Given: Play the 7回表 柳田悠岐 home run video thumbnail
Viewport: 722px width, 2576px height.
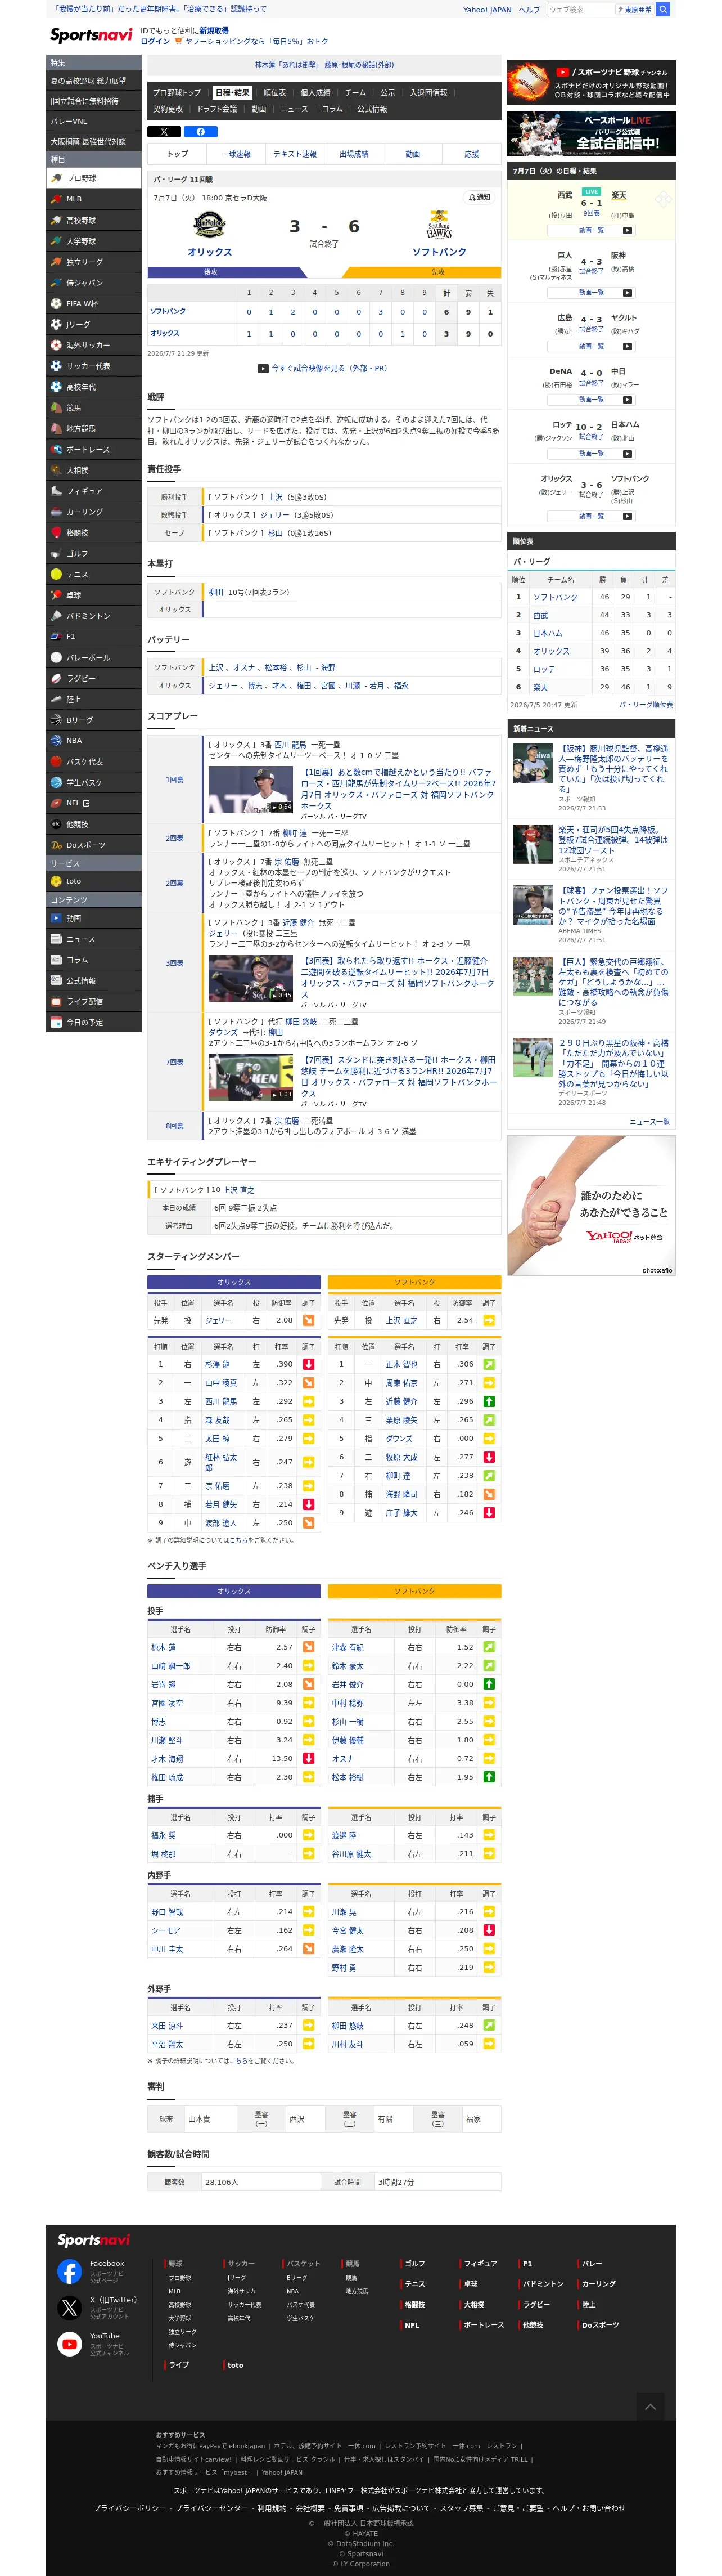Looking at the screenshot, I should pyautogui.click(x=251, y=1076).
